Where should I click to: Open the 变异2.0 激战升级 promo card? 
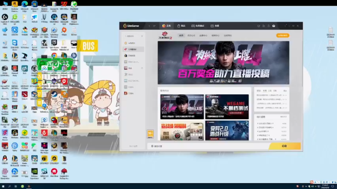tap(227, 131)
